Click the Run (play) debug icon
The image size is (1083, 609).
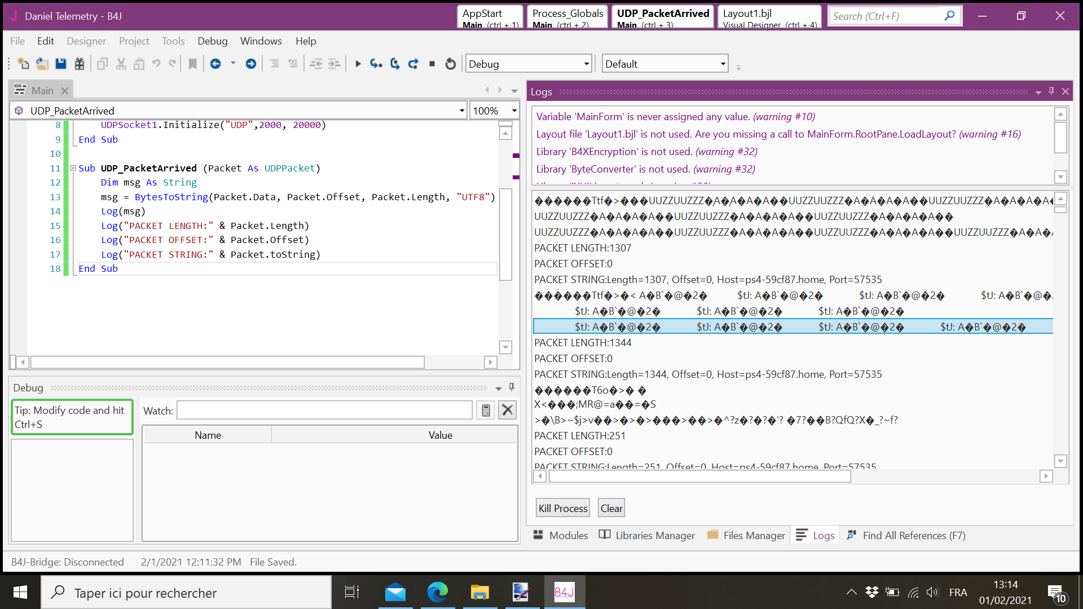pos(358,64)
